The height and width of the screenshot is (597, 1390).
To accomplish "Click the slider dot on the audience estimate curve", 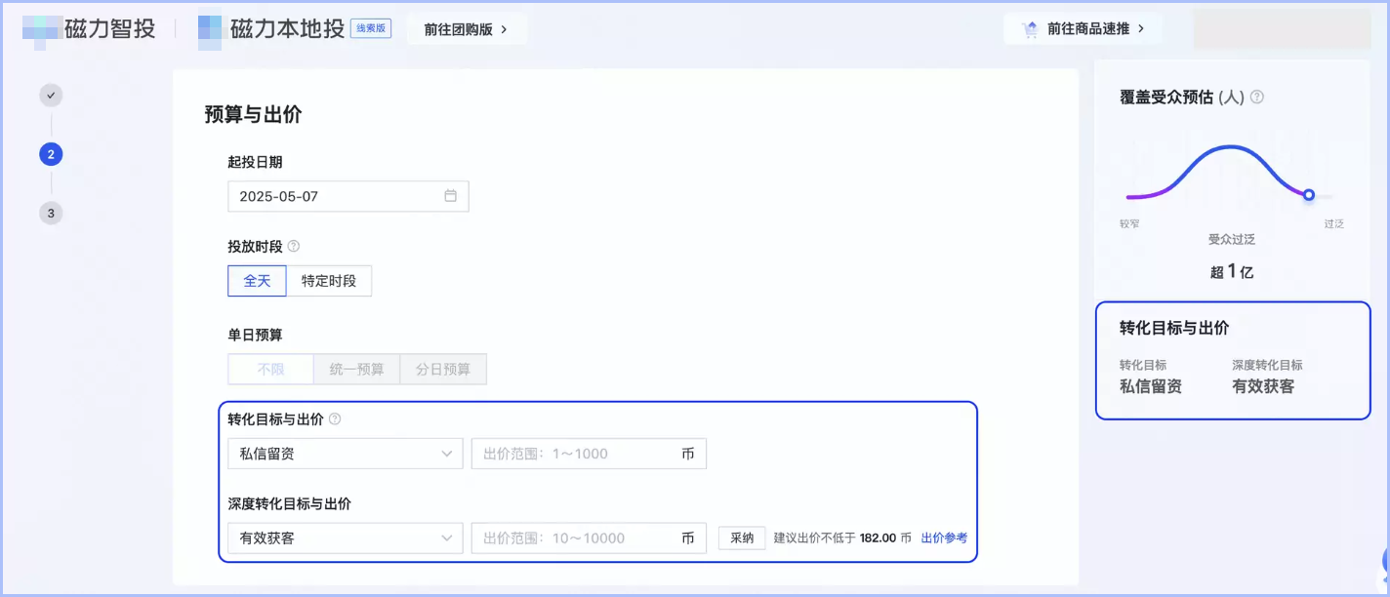I will pos(1309,194).
